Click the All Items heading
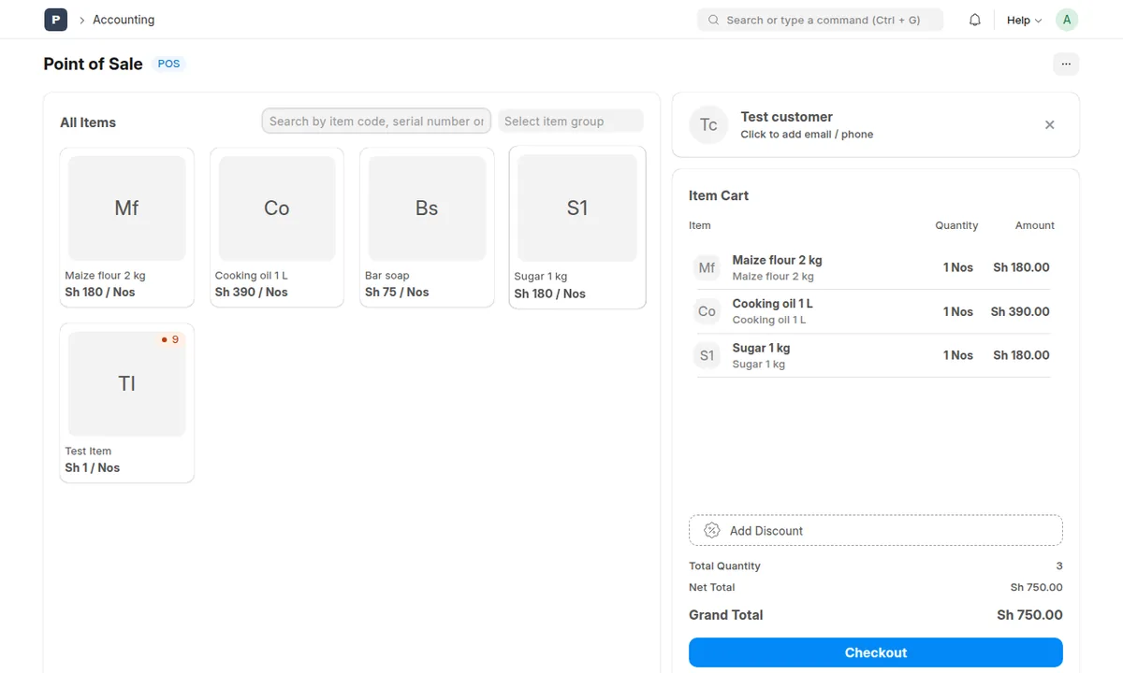 (88, 122)
